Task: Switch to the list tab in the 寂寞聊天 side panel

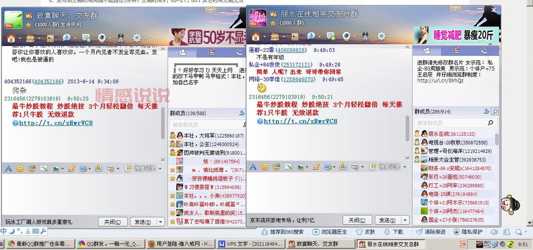Action: click(x=211, y=52)
